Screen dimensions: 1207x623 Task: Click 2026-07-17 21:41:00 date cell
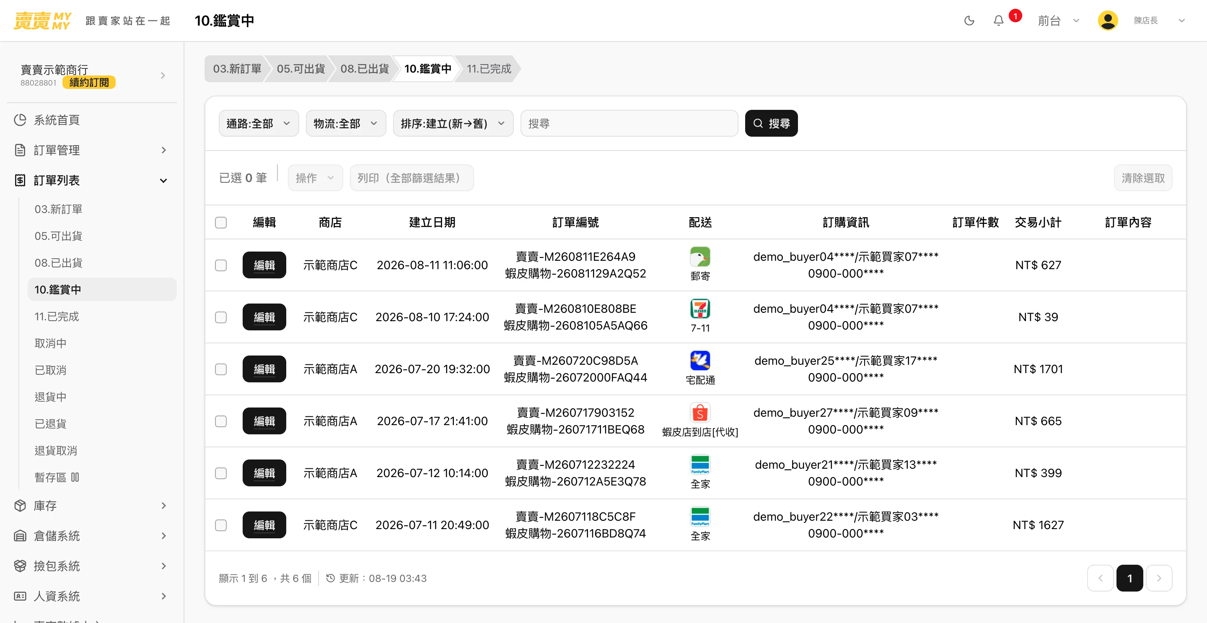432,421
